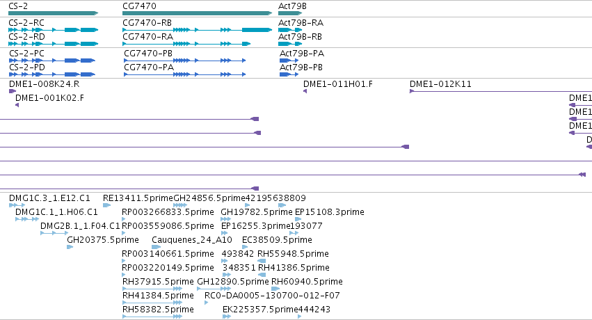The image size is (592, 320).
Task: Click the CG7470-PA coding sequence glyph
Action: coord(184,74)
